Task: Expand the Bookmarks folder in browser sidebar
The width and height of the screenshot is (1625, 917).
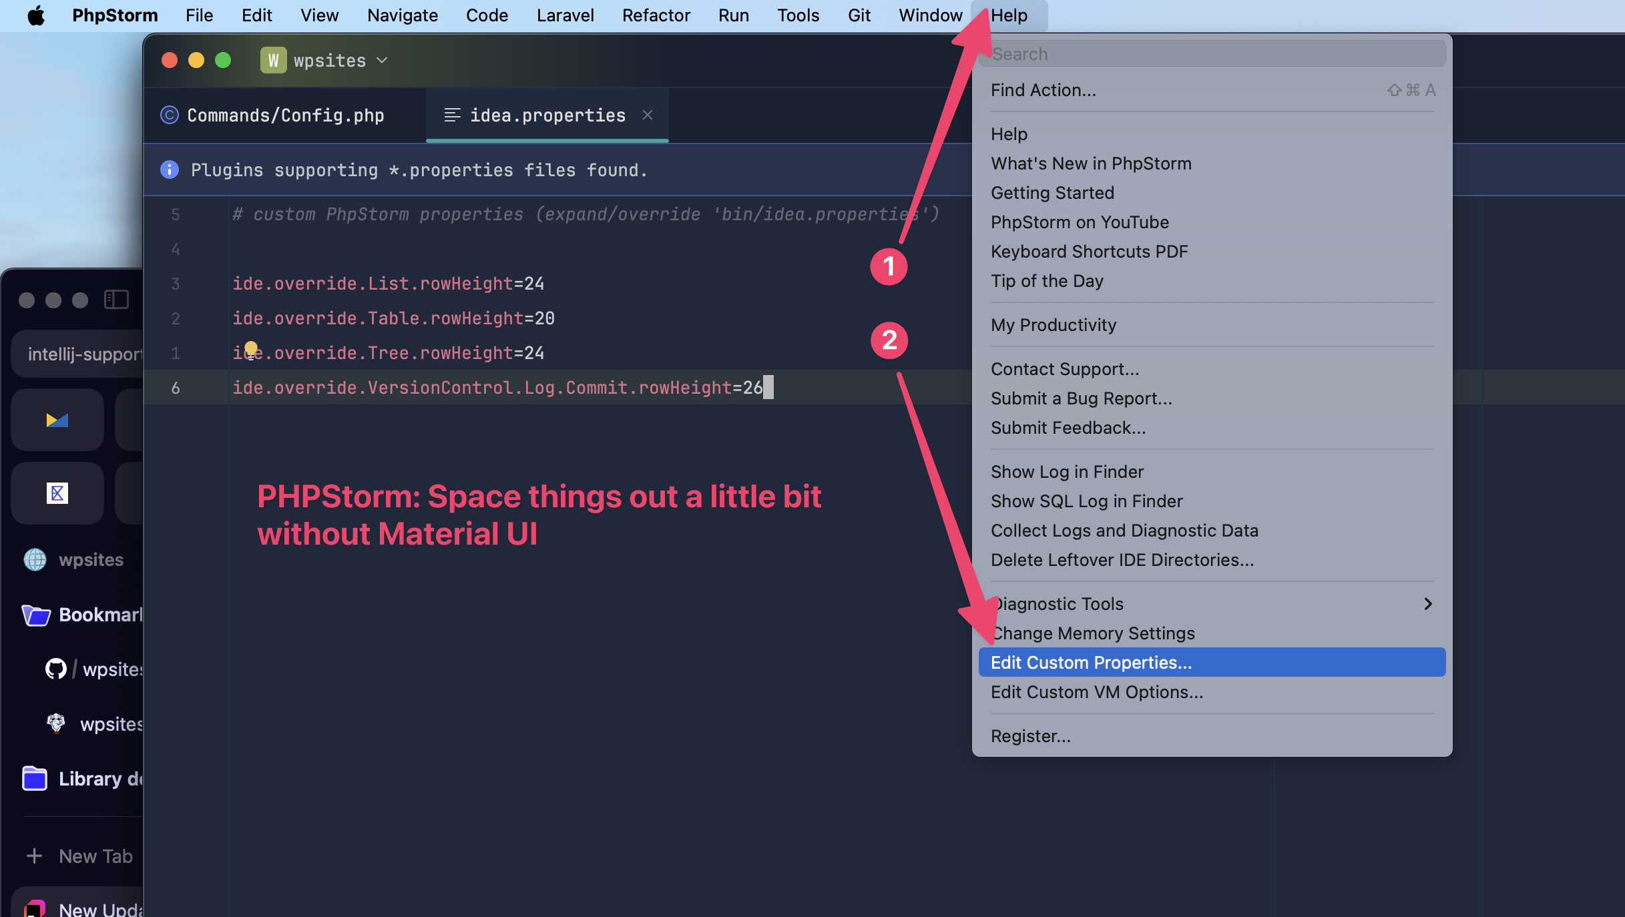Action: (81, 615)
